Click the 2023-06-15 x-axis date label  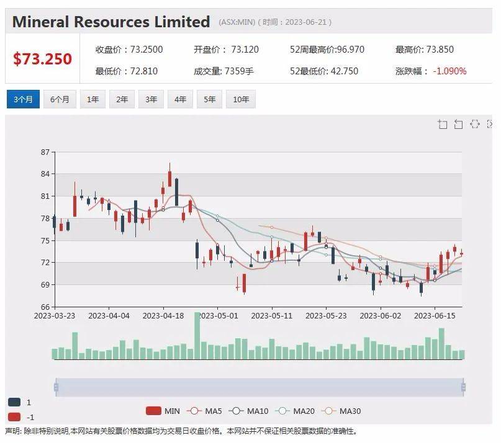pos(435,316)
